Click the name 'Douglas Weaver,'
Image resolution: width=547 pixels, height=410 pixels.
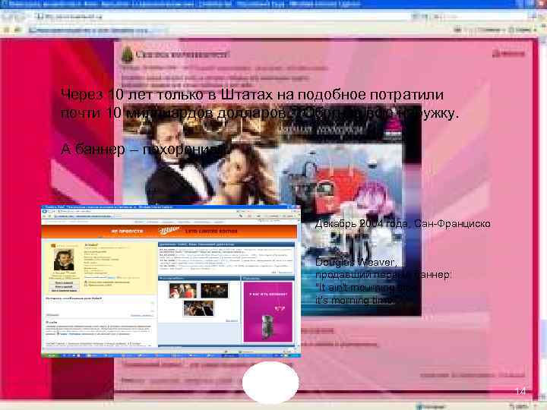356,262
